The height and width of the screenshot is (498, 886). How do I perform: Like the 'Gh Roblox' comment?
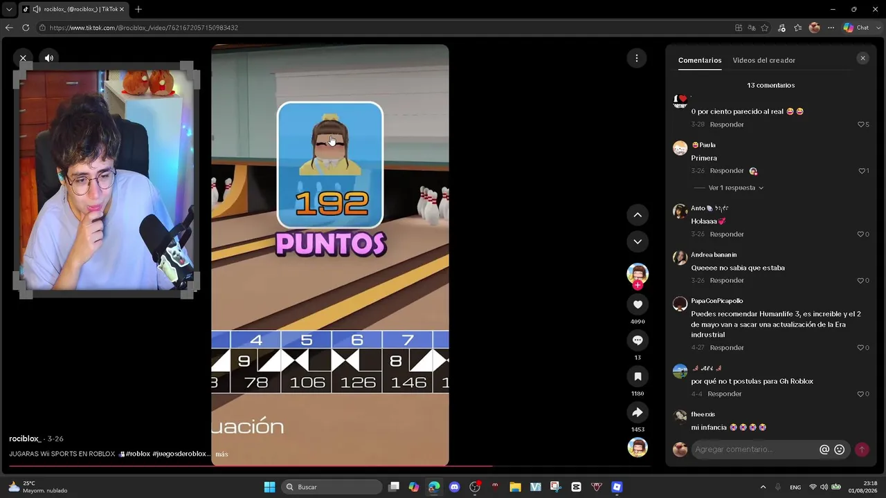861,394
